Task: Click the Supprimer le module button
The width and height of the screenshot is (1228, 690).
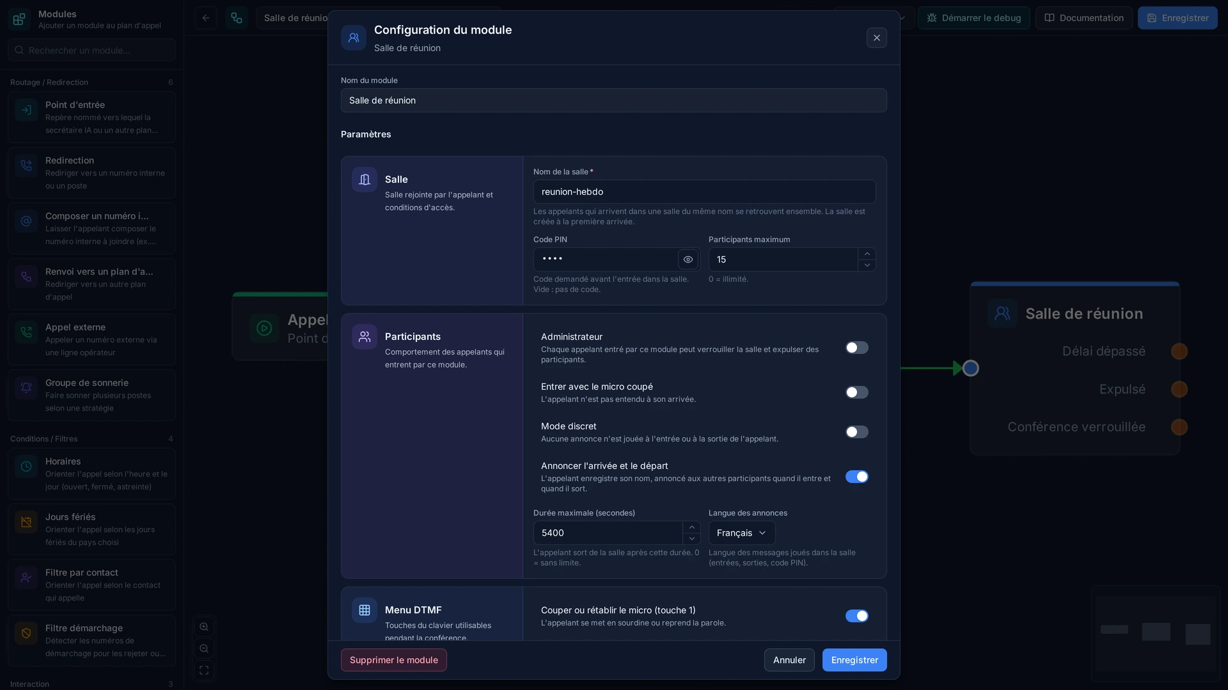Action: coord(394,660)
